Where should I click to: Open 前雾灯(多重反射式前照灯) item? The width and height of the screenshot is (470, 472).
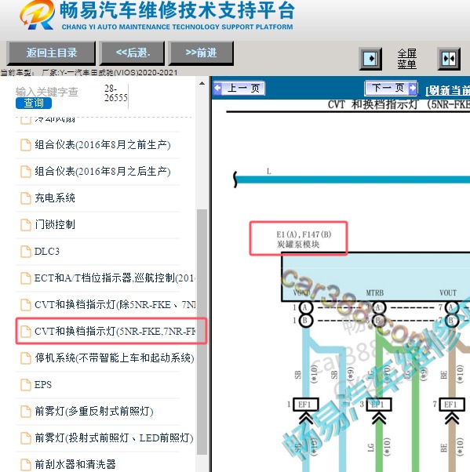click(93, 411)
